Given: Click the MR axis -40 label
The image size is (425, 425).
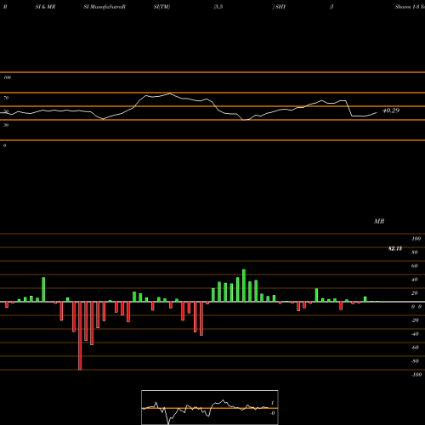Looking at the screenshot, I should coord(415,334).
